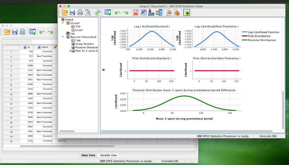
Task: Redo in the Data Editor toolbar
Action: coord(50,32)
